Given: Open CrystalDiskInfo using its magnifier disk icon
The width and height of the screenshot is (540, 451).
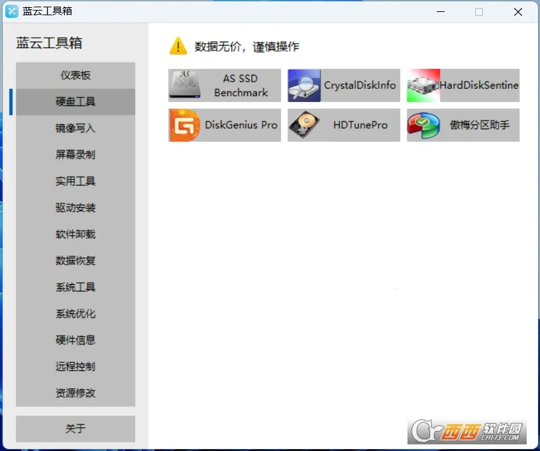Looking at the screenshot, I should (303, 85).
